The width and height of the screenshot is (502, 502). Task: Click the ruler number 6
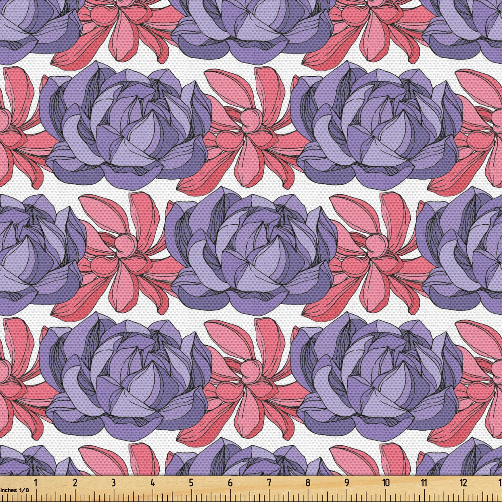point(230,483)
